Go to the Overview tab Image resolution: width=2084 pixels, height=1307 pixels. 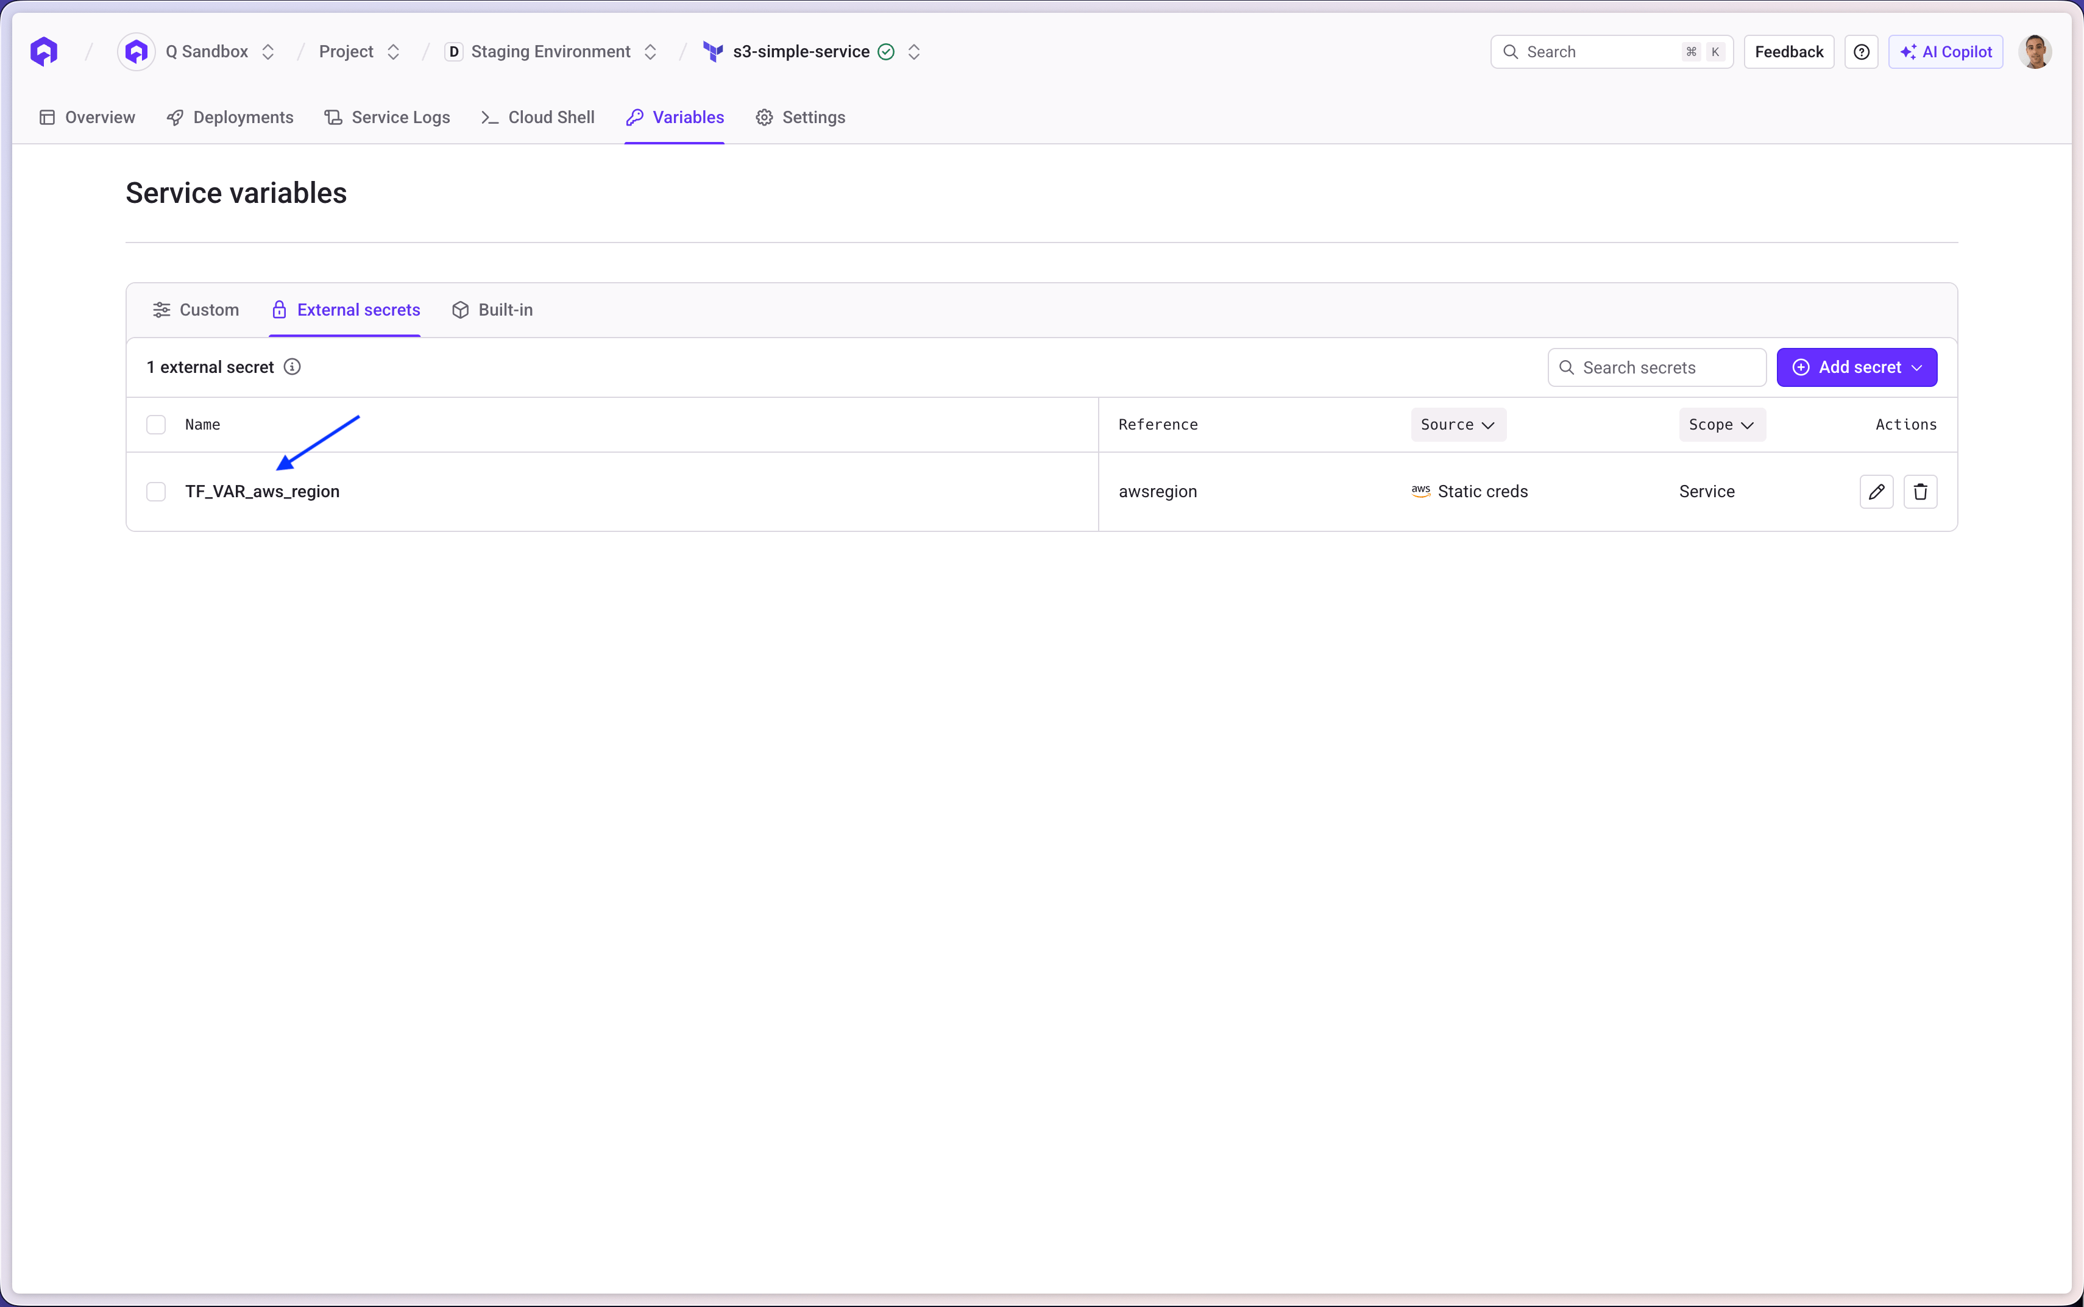pos(87,118)
